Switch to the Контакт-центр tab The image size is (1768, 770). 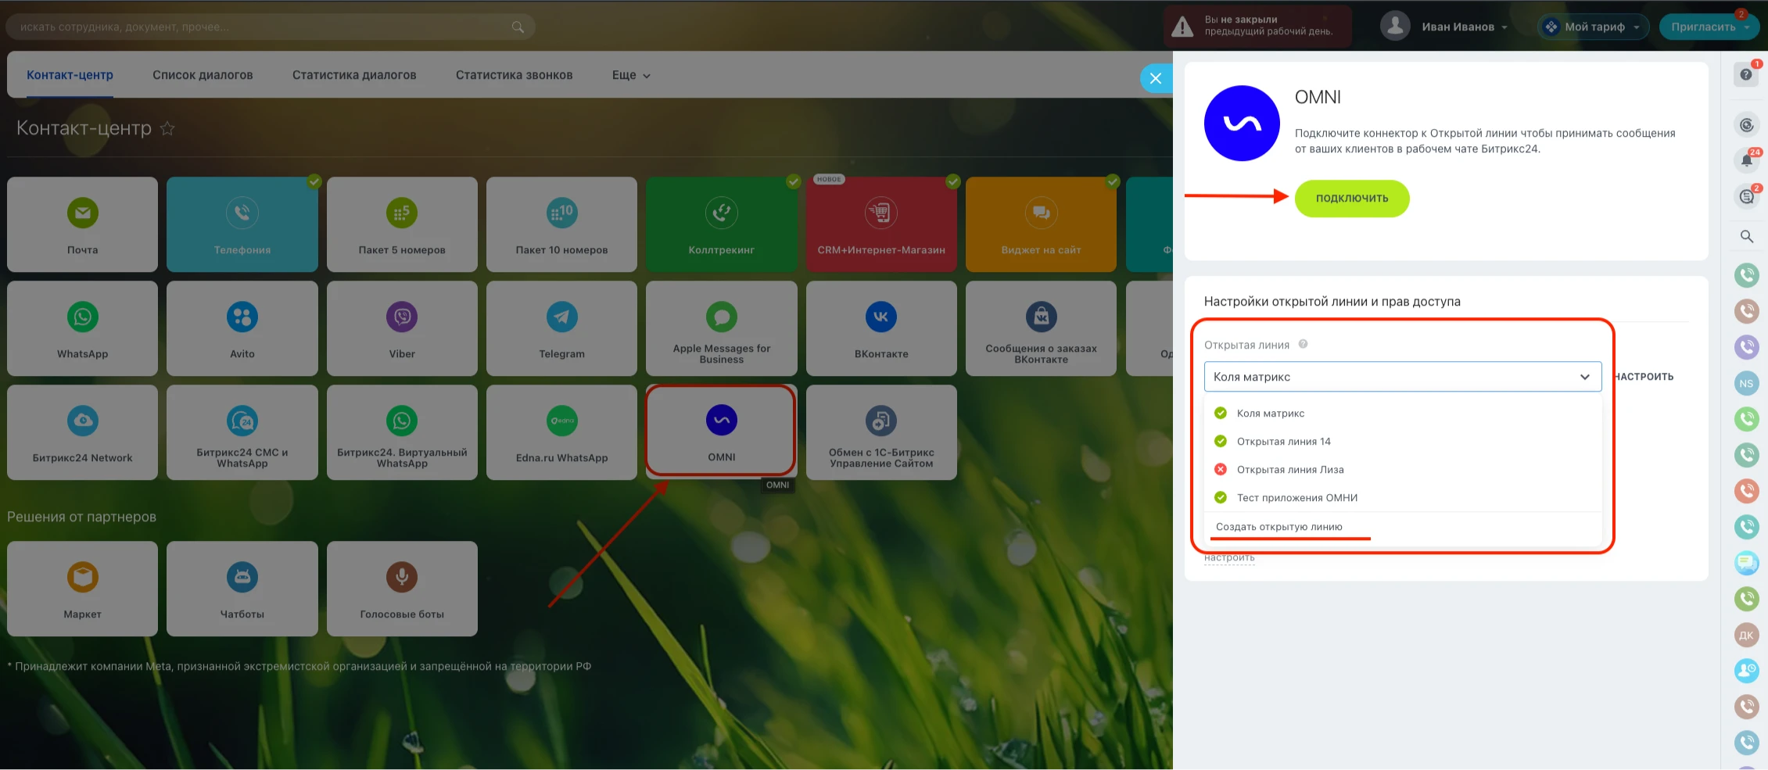tap(70, 75)
